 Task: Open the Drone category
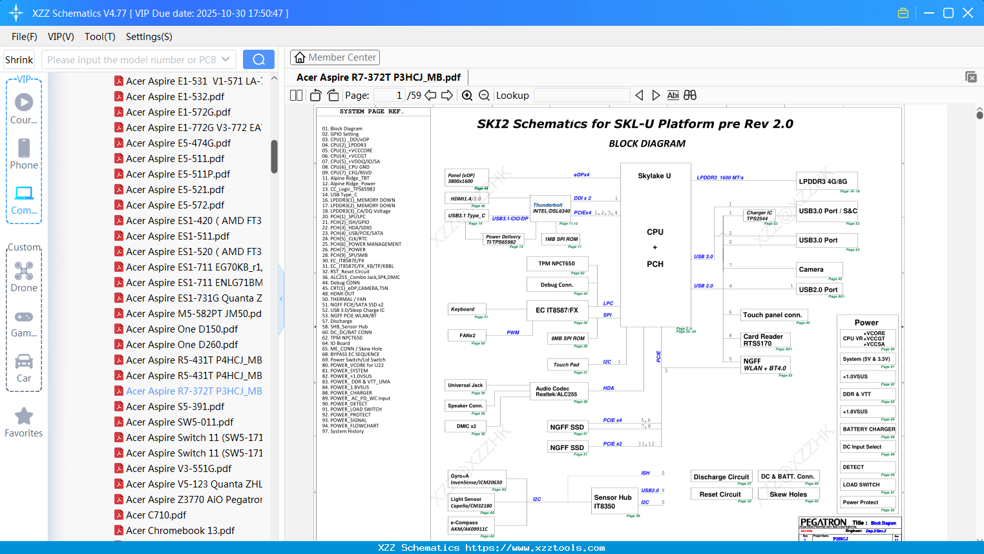pos(24,276)
